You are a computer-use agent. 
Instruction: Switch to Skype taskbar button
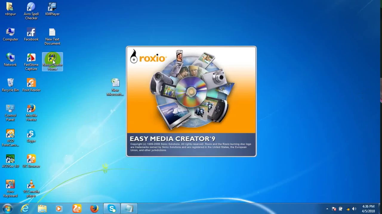(x=112, y=209)
